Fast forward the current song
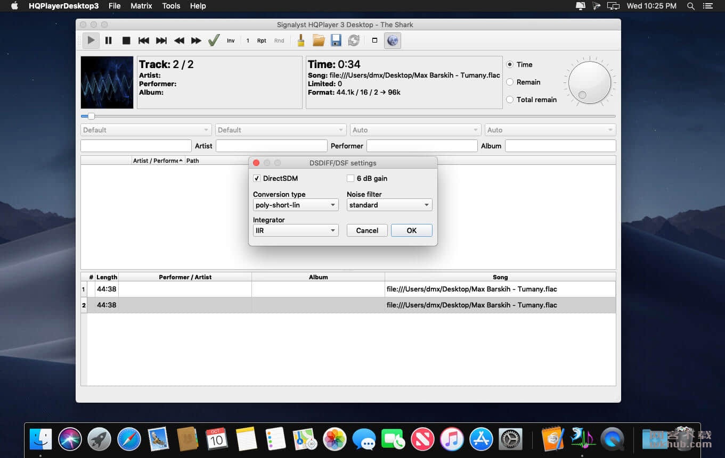The height and width of the screenshot is (458, 725). tap(196, 40)
